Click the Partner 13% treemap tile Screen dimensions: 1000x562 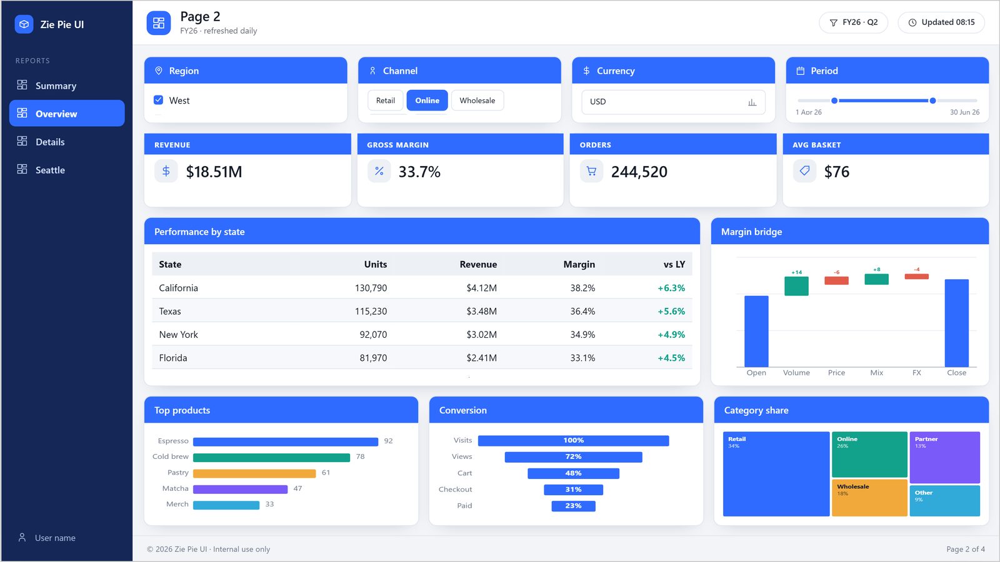point(944,457)
